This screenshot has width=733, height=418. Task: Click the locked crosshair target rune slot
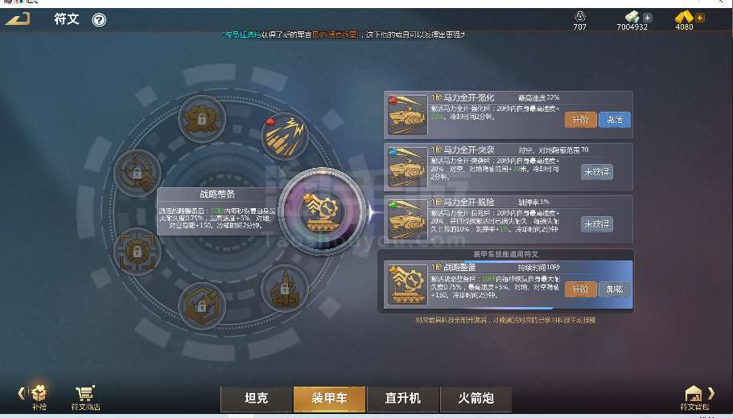[137, 174]
